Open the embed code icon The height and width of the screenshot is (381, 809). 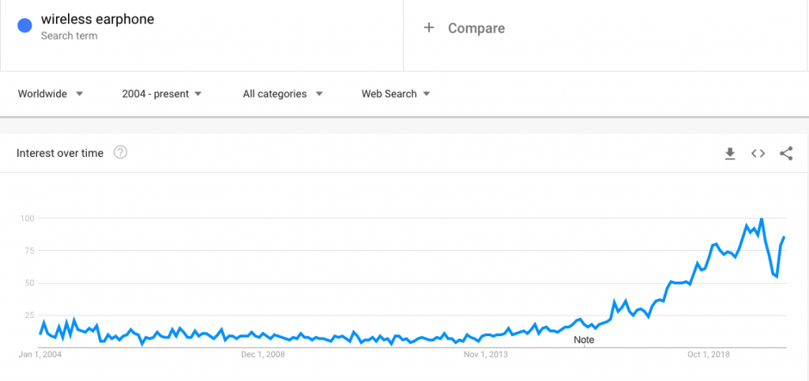[758, 154]
